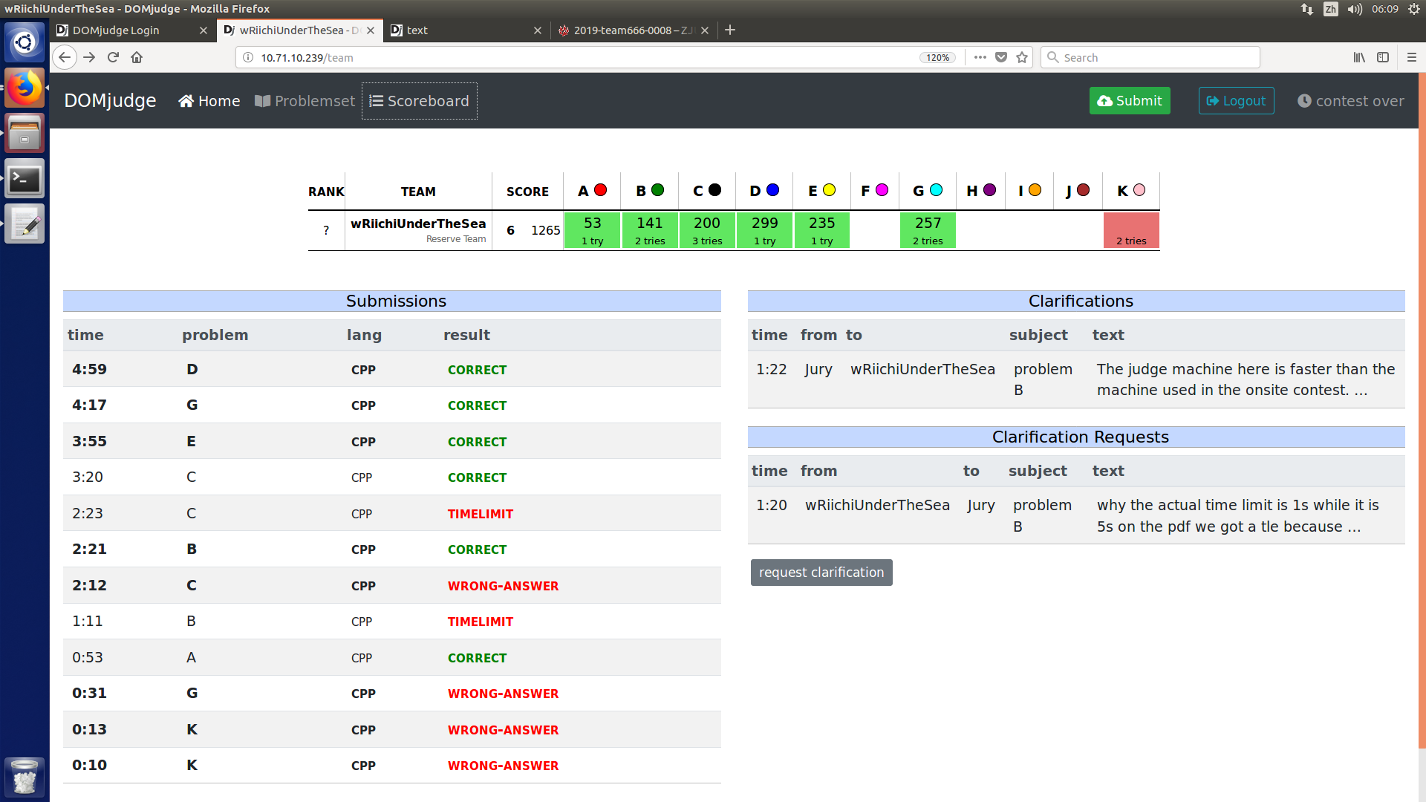This screenshot has height=802, width=1426.
Task: Click the request clarification button
Action: (821, 573)
